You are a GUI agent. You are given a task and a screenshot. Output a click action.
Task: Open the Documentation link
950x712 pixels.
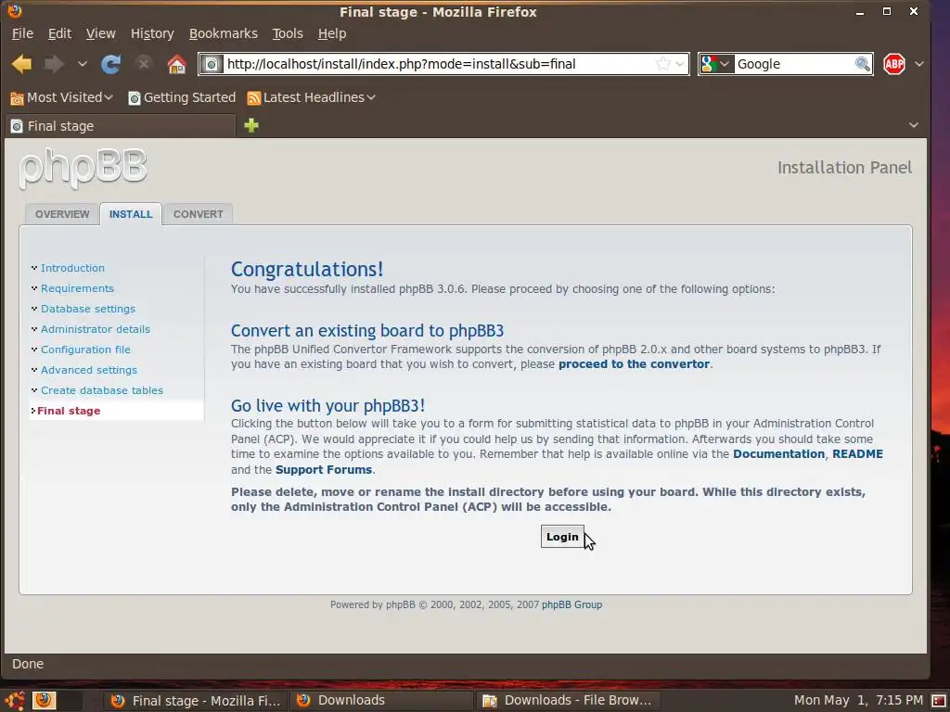[x=778, y=454]
